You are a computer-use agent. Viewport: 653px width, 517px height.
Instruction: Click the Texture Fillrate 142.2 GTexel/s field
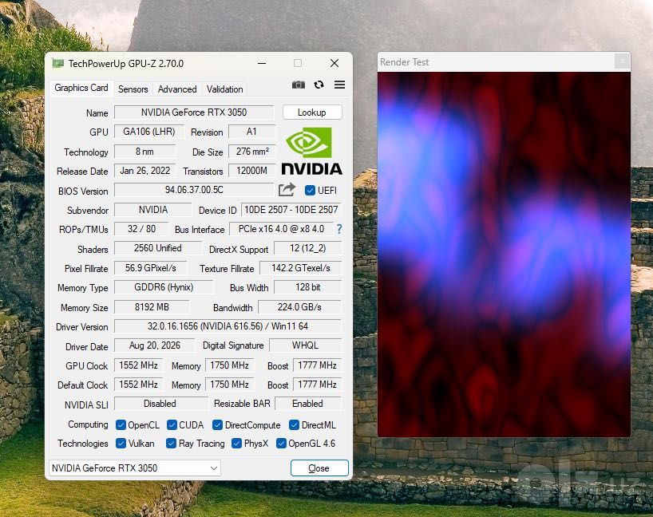point(301,267)
